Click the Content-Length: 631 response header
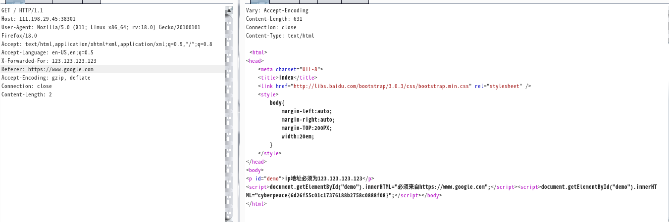 click(x=274, y=19)
